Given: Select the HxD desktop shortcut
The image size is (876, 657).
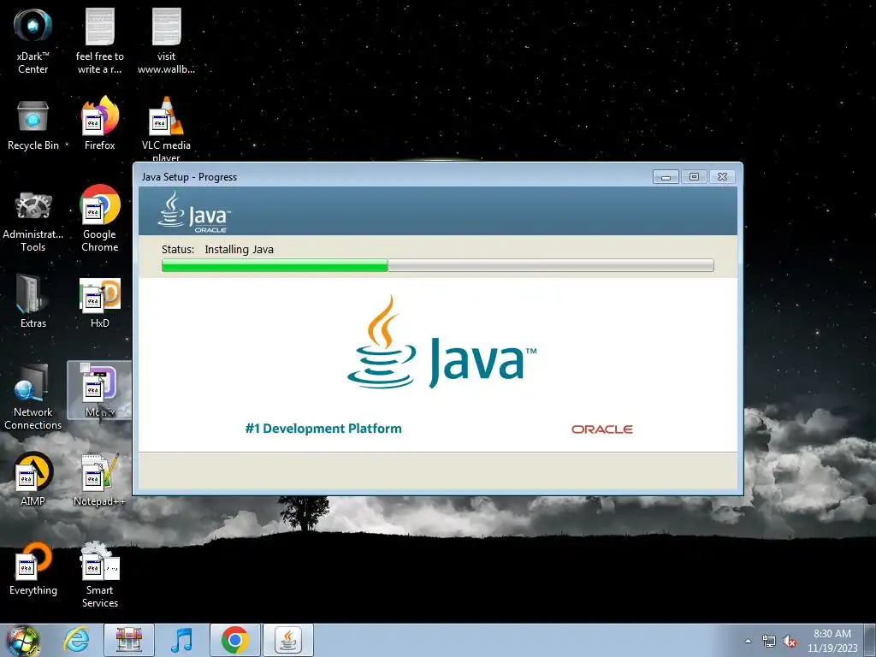Looking at the screenshot, I should click(x=99, y=303).
